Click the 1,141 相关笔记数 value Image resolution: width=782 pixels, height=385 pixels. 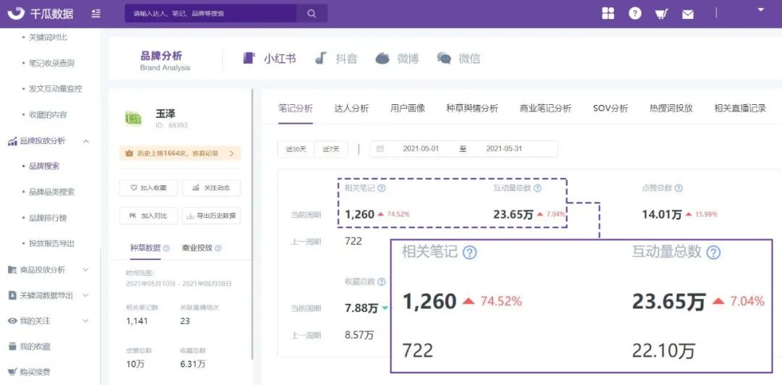click(137, 321)
